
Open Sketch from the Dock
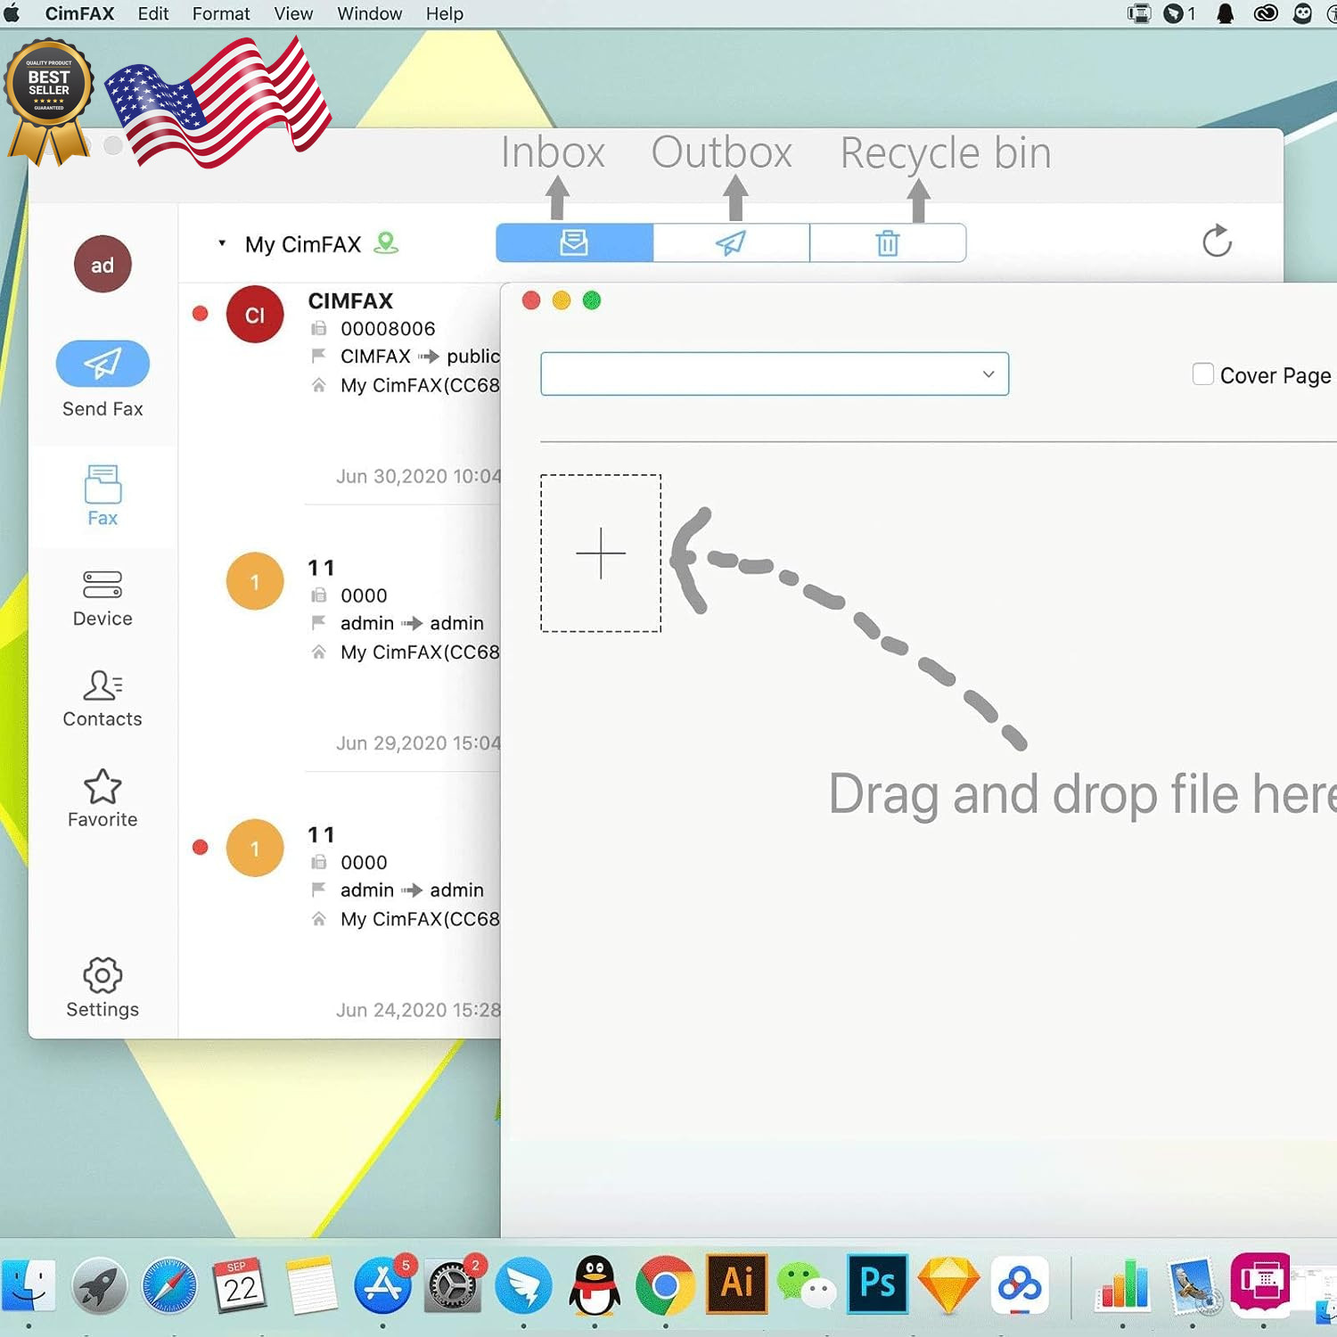pos(948,1285)
